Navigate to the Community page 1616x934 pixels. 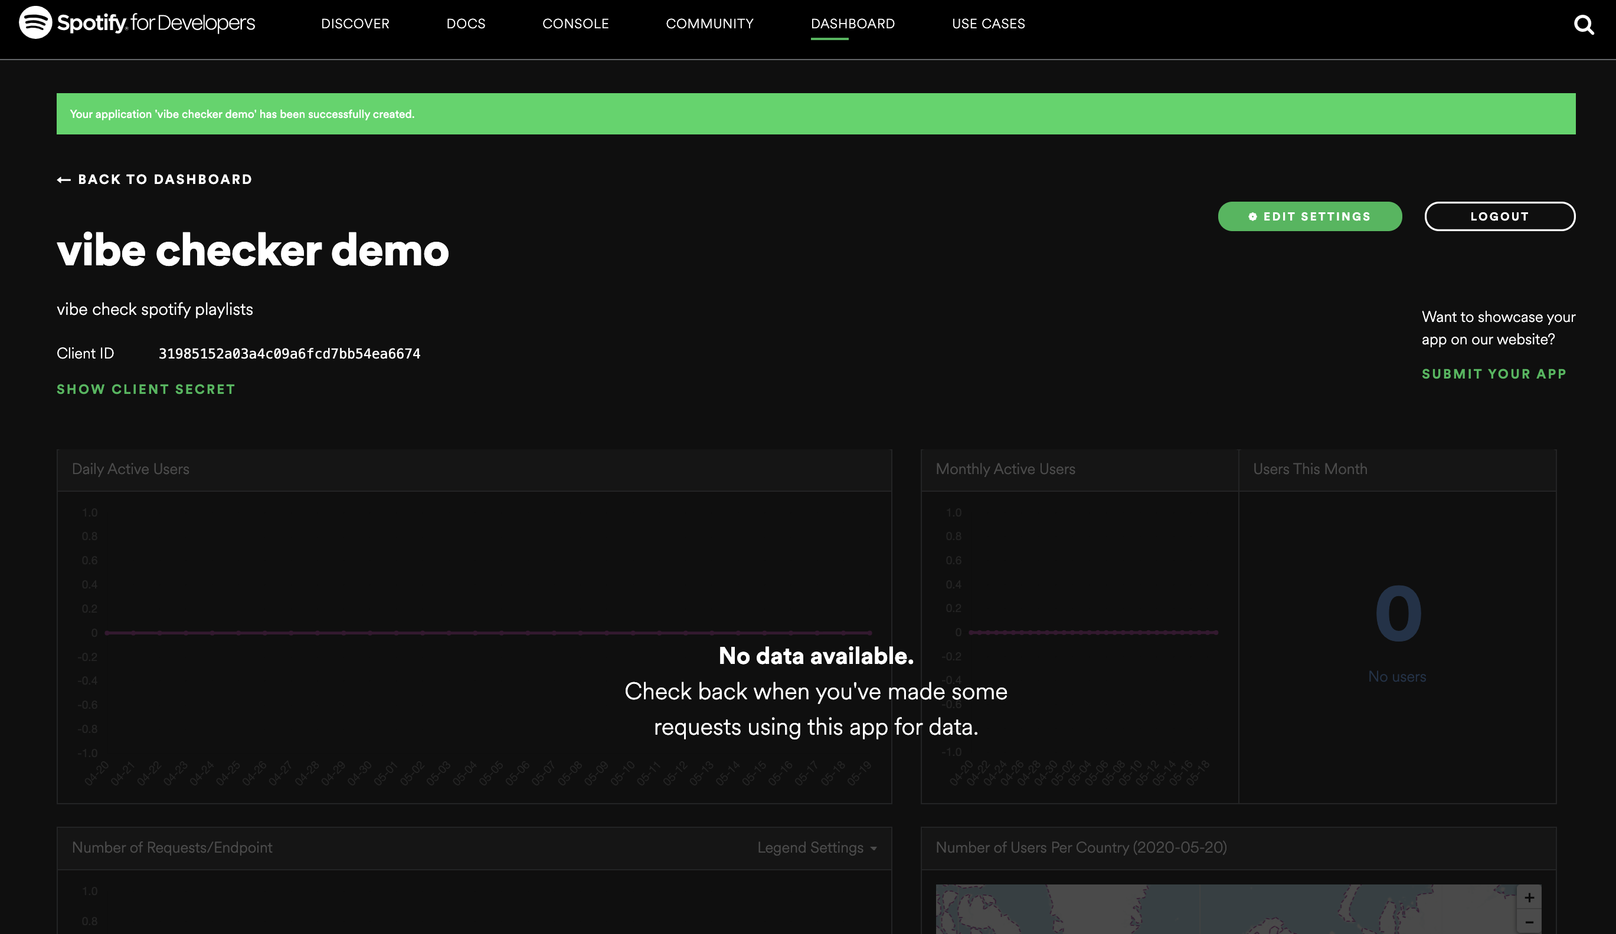coord(709,24)
